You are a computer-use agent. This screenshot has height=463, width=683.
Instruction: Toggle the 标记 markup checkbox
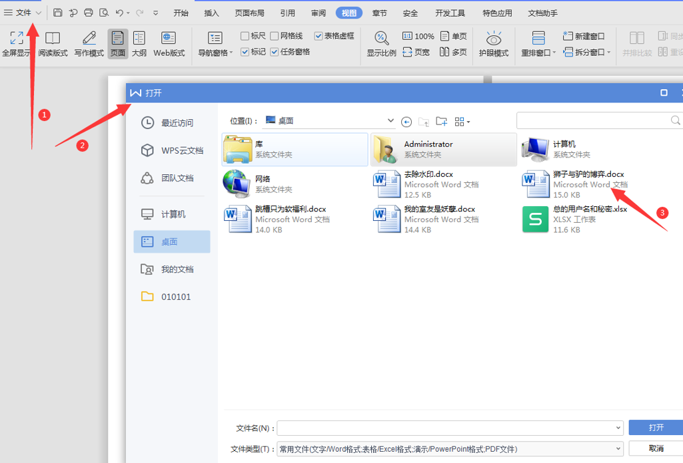(245, 52)
